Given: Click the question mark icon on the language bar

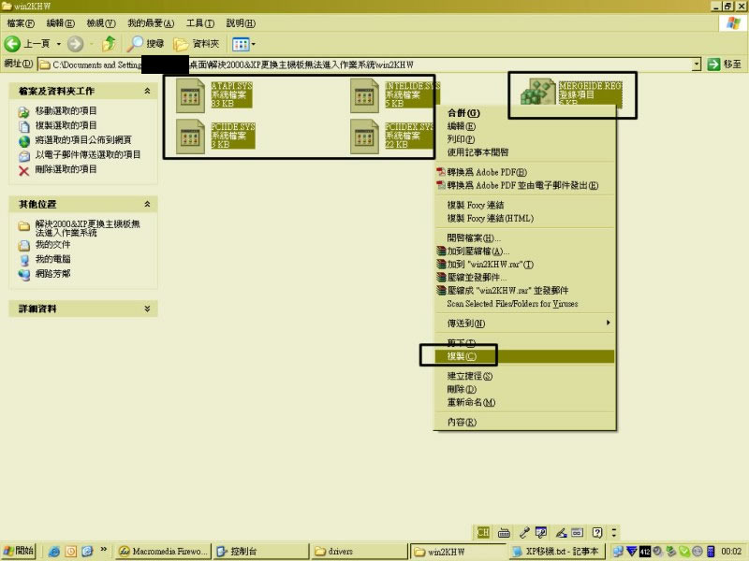Looking at the screenshot, I should click(597, 532).
